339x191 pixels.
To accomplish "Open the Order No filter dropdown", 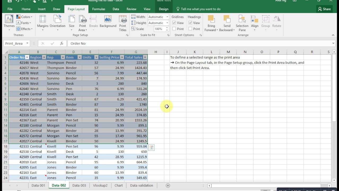I will click(x=27, y=57).
